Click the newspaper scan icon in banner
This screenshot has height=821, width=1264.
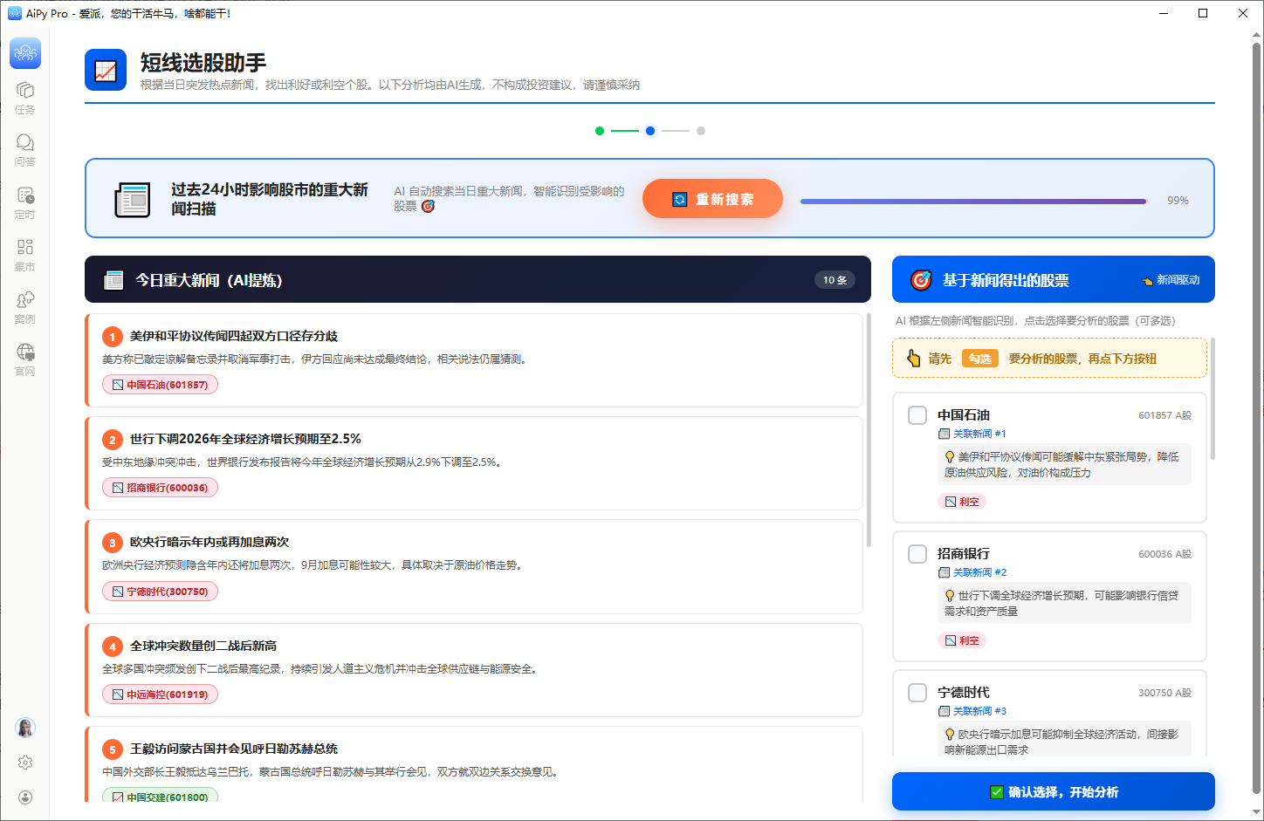[133, 200]
